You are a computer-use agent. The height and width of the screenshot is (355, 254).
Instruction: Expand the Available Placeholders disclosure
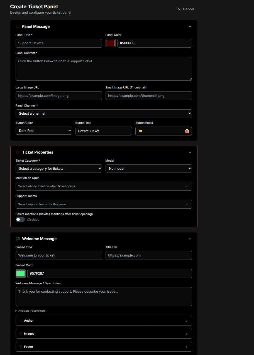[16, 310]
